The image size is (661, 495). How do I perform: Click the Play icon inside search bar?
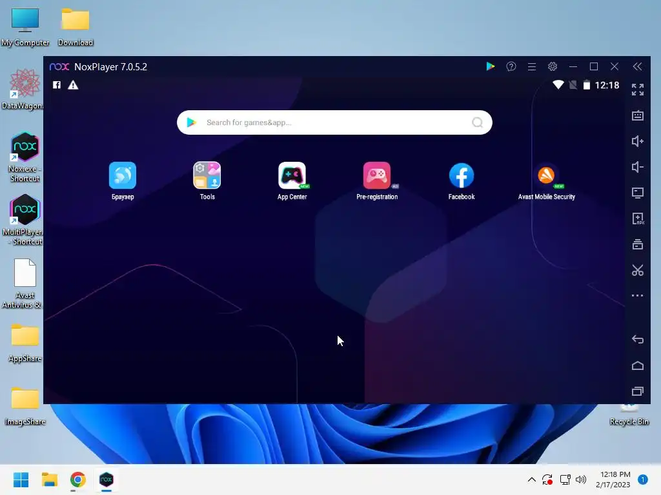pos(191,122)
